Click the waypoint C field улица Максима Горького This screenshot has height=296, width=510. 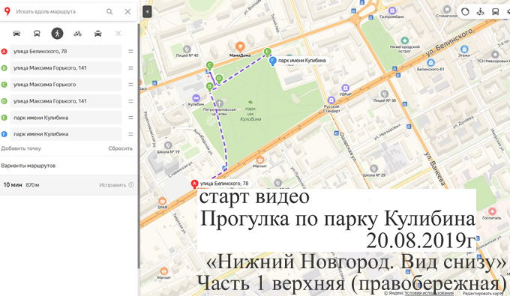pyautogui.click(x=66, y=85)
